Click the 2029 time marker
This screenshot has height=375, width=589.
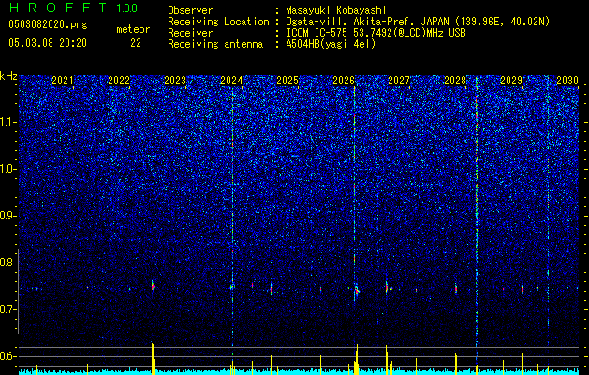click(511, 81)
